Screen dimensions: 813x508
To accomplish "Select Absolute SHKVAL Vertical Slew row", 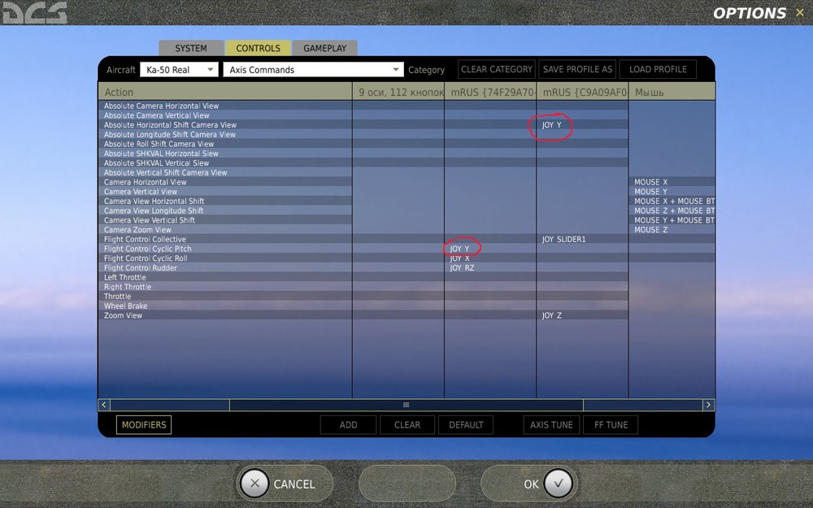I will tap(225, 163).
